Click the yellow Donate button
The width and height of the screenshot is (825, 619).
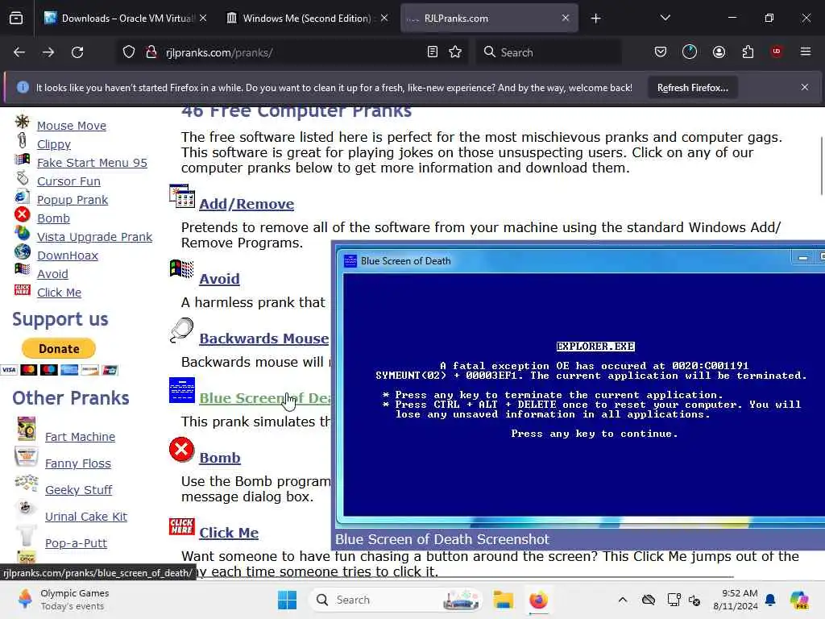click(x=58, y=348)
